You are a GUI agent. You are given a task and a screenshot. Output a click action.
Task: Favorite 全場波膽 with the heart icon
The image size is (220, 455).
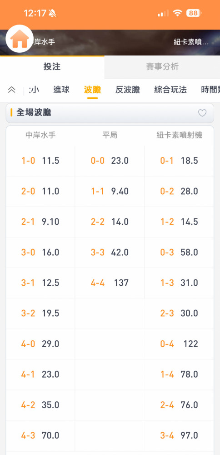tap(202, 113)
